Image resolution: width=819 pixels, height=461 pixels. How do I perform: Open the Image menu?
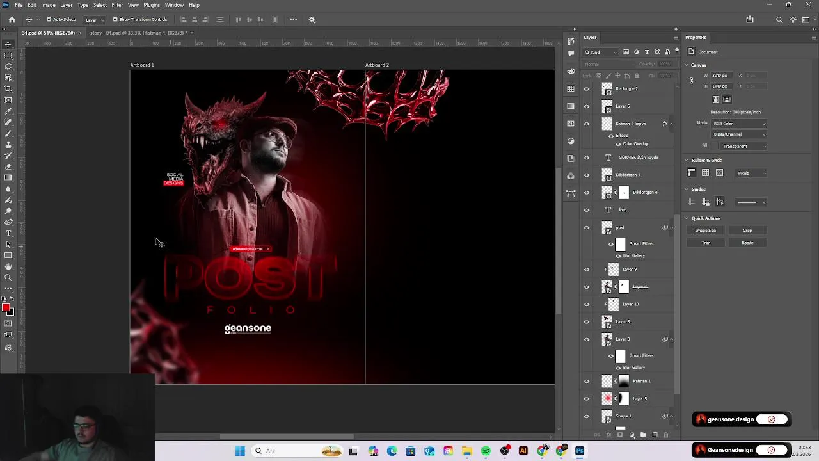click(48, 5)
